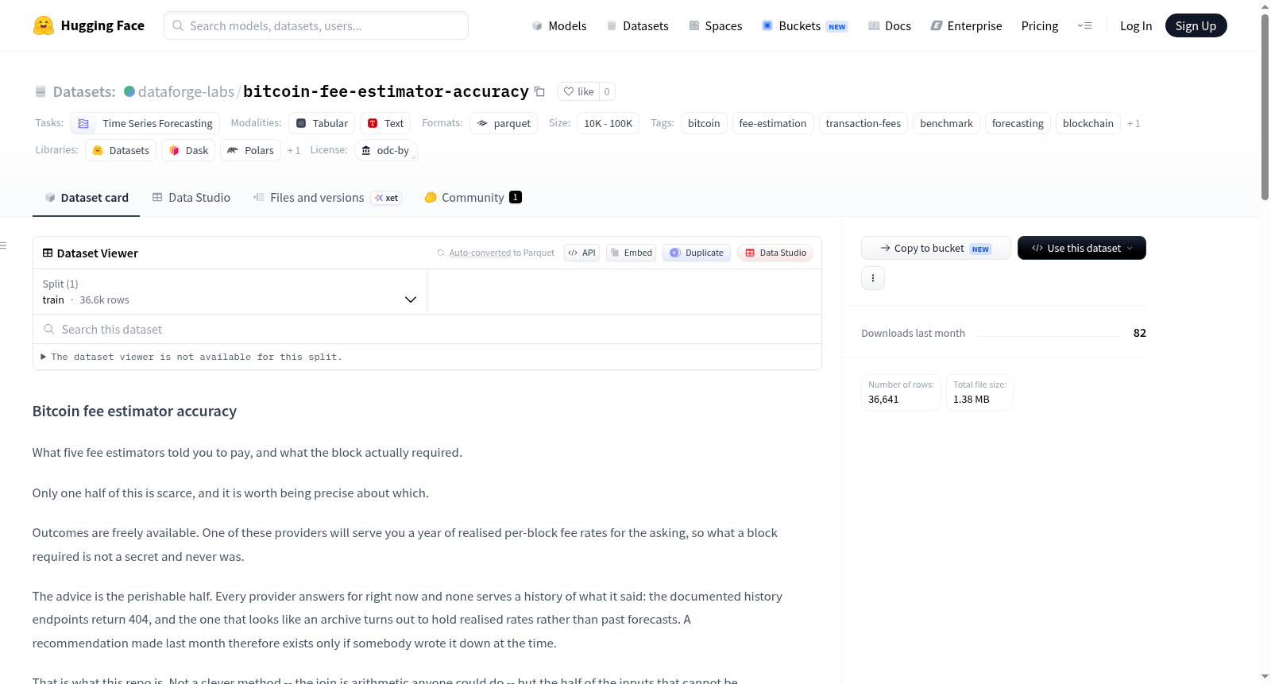
Task: Focus the Search this dataset field
Action: click(427, 329)
